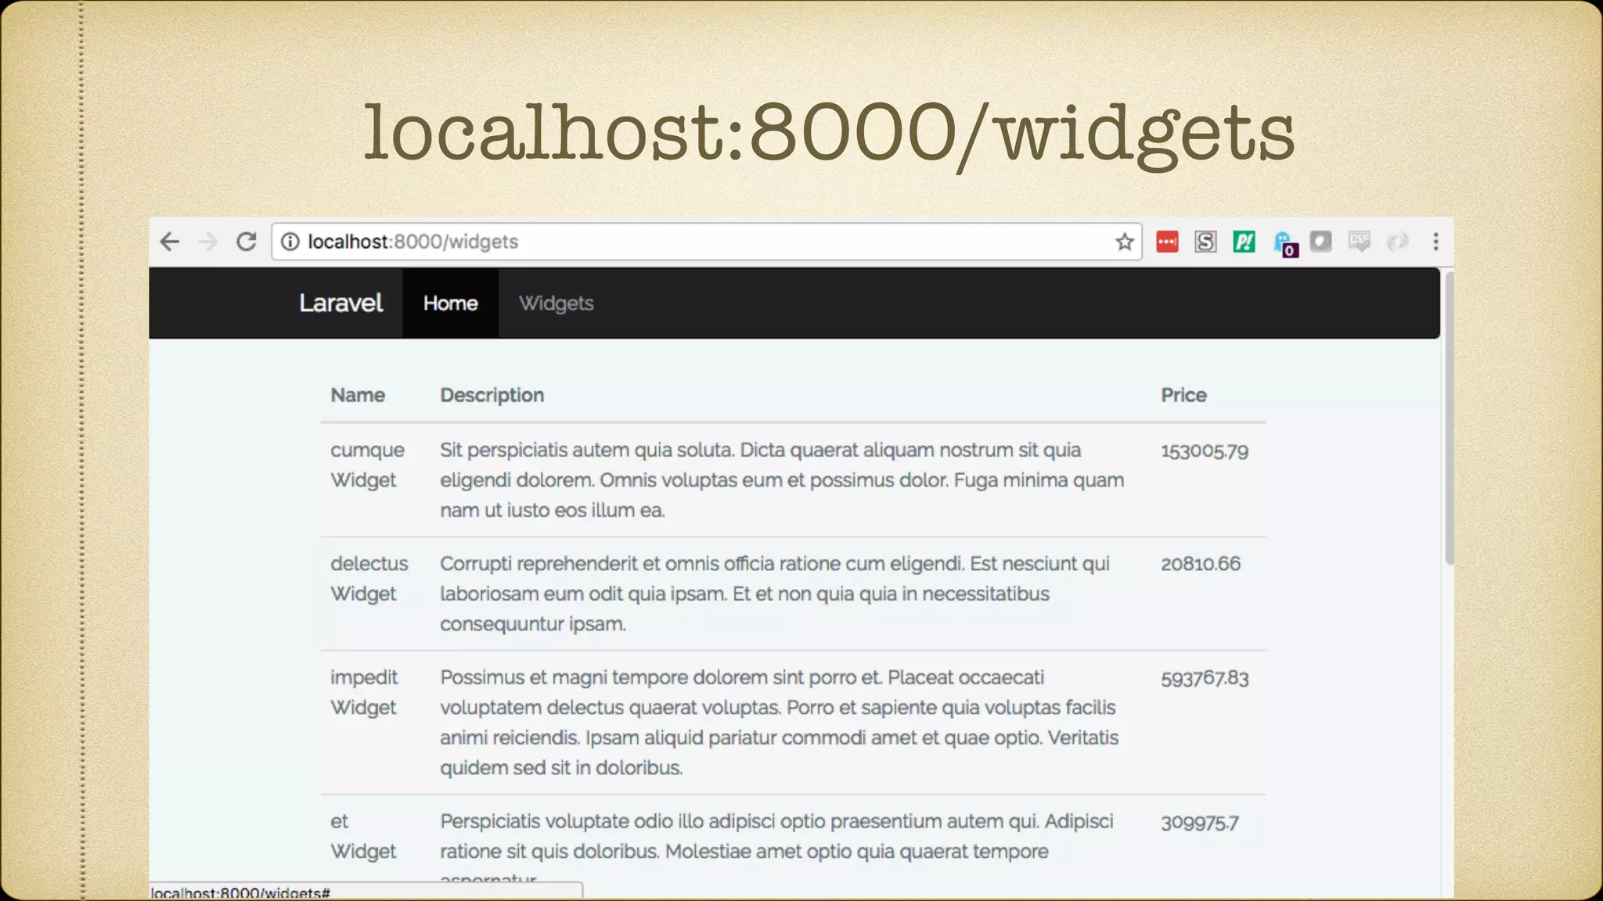The image size is (1603, 901).
Task: Click the Price column header
Action: click(x=1183, y=395)
